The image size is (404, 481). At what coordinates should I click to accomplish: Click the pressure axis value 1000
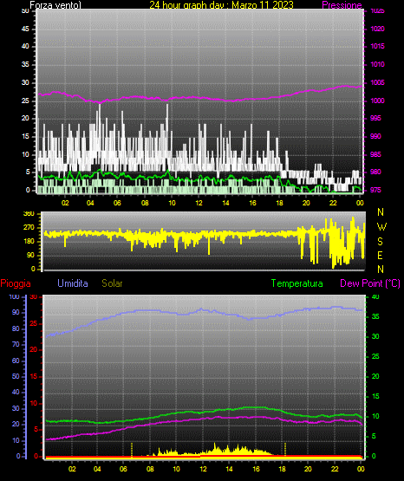pos(377,101)
